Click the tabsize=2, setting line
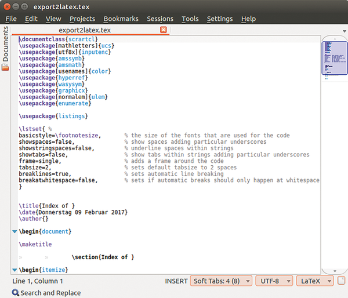Image resolution: width=348 pixels, height=298 pixels. (x=35, y=168)
